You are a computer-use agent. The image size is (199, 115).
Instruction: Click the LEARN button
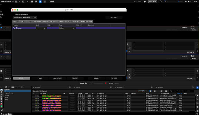tap(22, 78)
